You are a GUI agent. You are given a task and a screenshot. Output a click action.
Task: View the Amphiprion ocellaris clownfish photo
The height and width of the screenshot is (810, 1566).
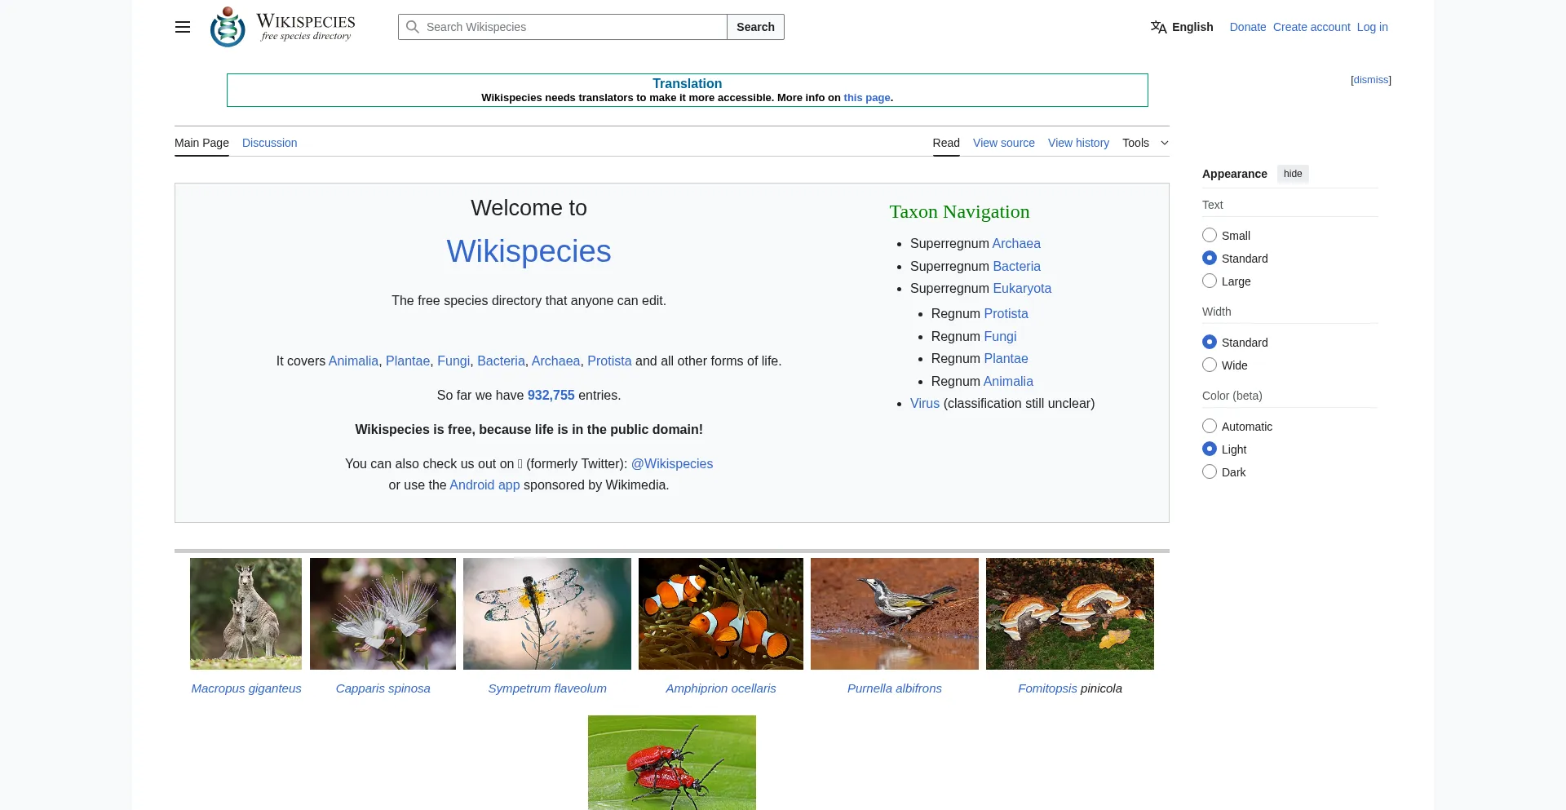[720, 613]
